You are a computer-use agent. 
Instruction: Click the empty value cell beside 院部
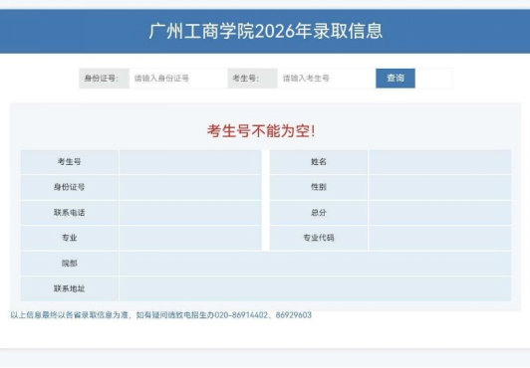316,264
